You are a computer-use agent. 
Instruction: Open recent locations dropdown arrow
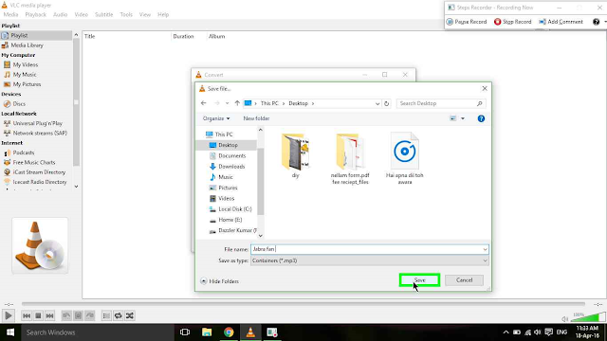(x=228, y=103)
